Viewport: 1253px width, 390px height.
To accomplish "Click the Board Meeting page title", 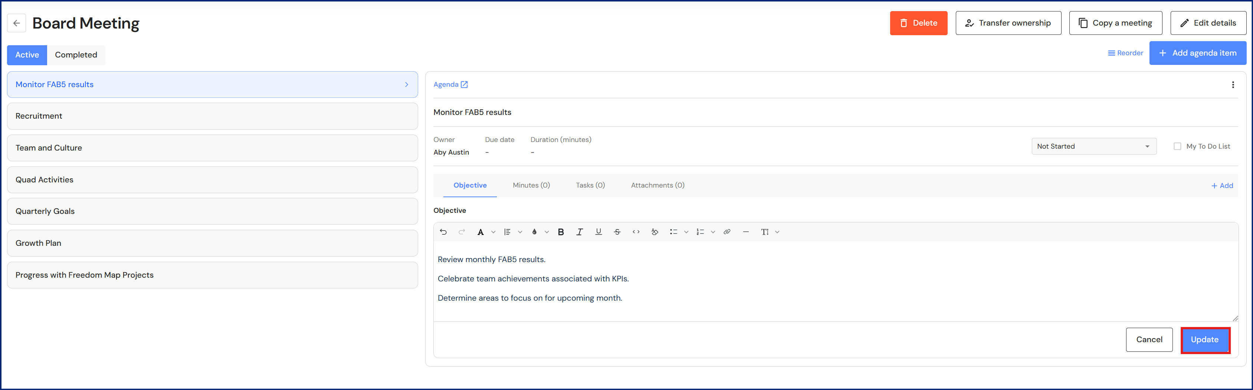I will pyautogui.click(x=86, y=23).
